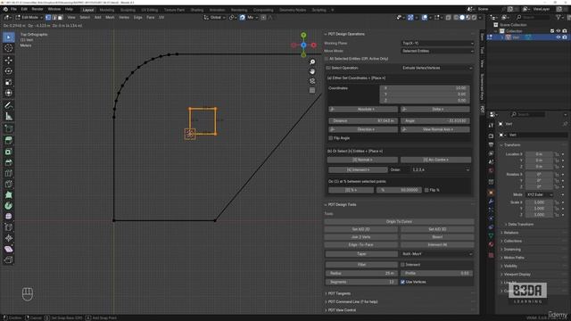Select the Rotate tool
The width and height of the screenshot is (571, 321).
coord(9,71)
